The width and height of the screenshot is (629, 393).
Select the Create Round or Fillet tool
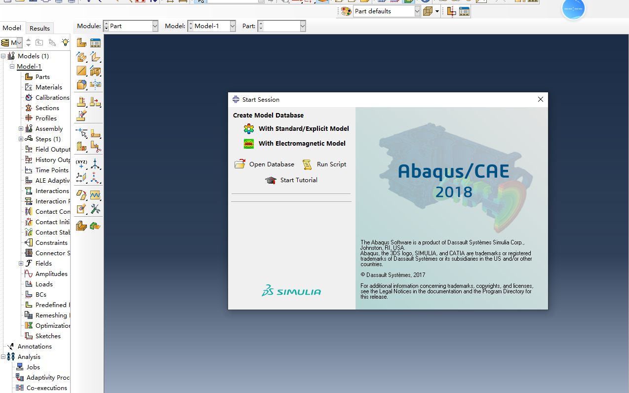coord(81,84)
